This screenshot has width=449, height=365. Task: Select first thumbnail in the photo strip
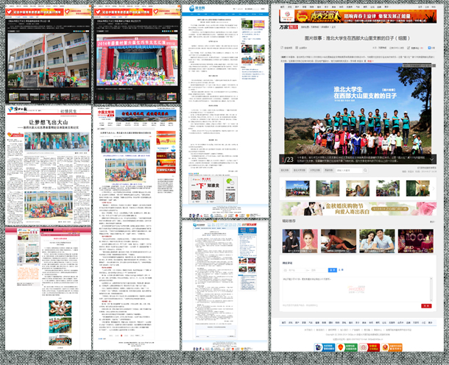pyautogui.click(x=297, y=188)
